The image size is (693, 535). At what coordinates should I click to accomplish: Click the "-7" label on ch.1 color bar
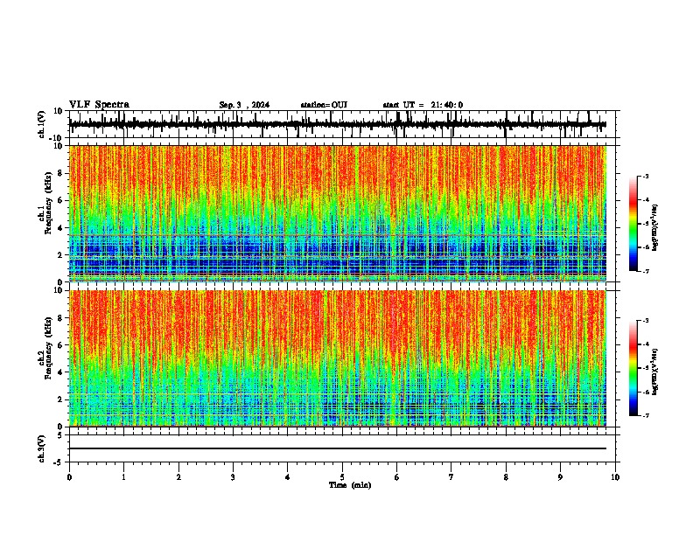[646, 272]
